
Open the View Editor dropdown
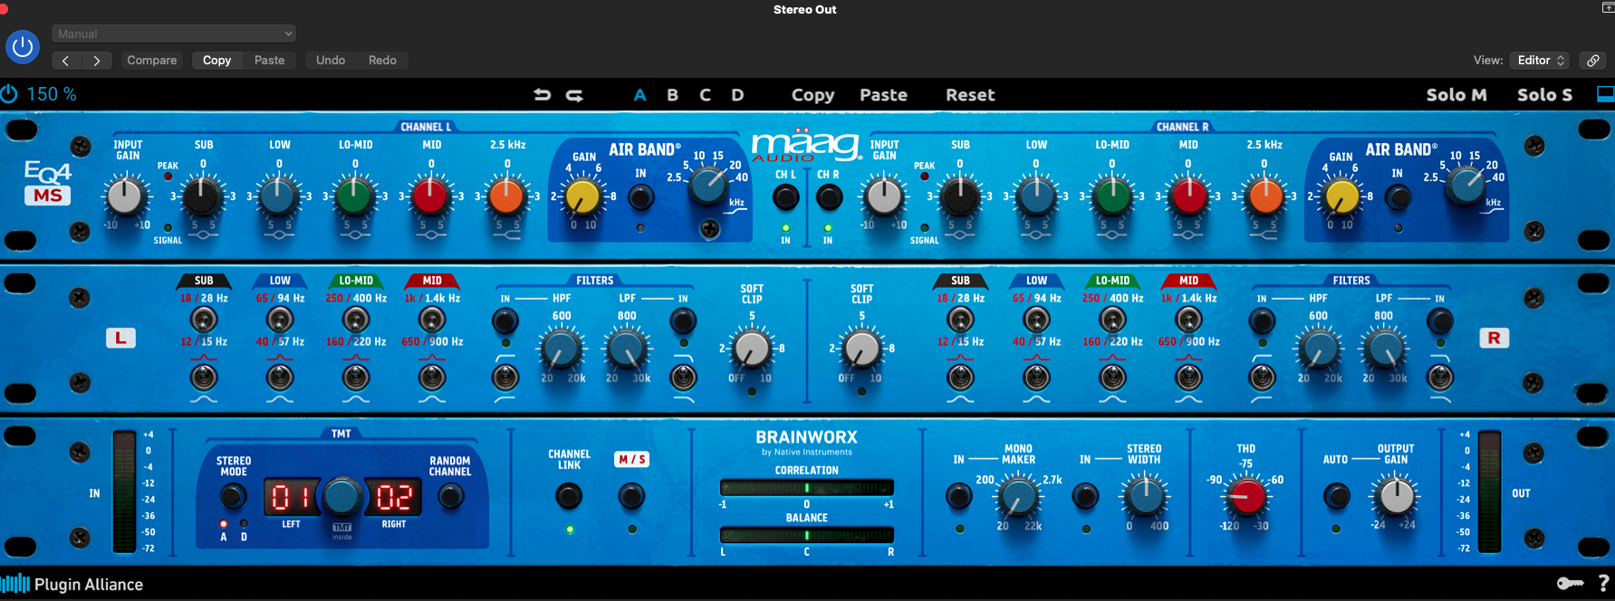tap(1539, 61)
